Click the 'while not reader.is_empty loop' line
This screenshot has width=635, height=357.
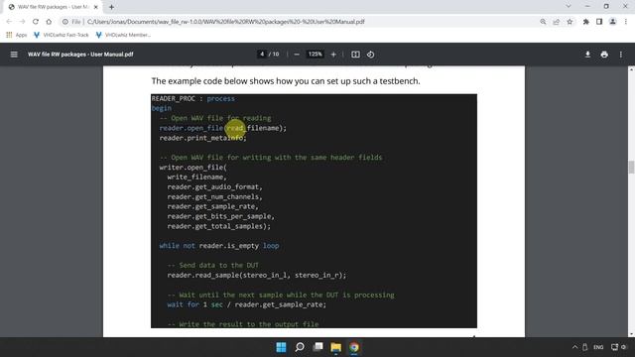pyautogui.click(x=219, y=246)
